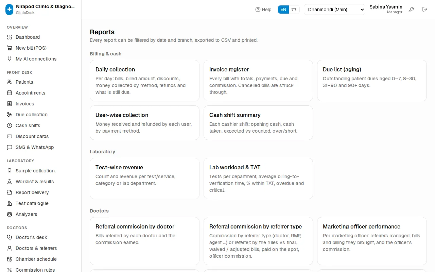Click the logout arrow icon
Image resolution: width=435 pixels, height=272 pixels.
tap(425, 10)
